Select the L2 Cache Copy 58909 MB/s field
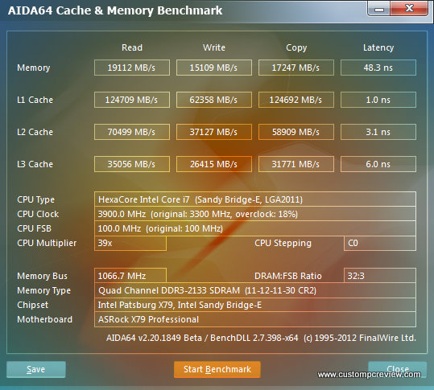 coord(296,132)
